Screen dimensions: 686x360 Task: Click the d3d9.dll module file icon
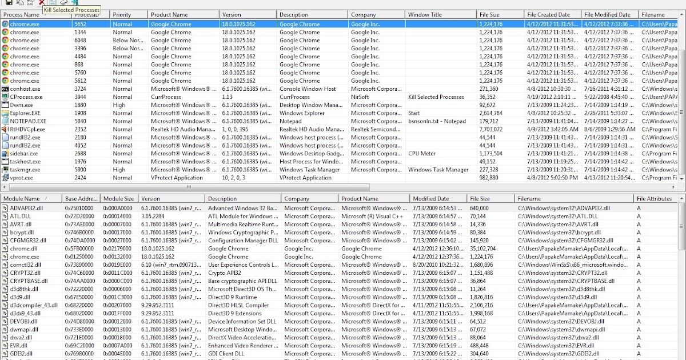pyautogui.click(x=5, y=297)
